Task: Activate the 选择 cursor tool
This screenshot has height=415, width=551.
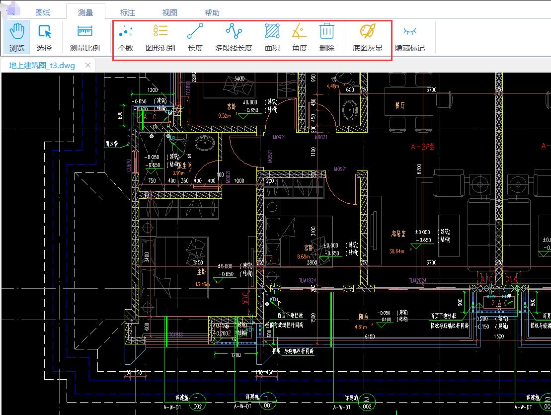Action: [44, 37]
